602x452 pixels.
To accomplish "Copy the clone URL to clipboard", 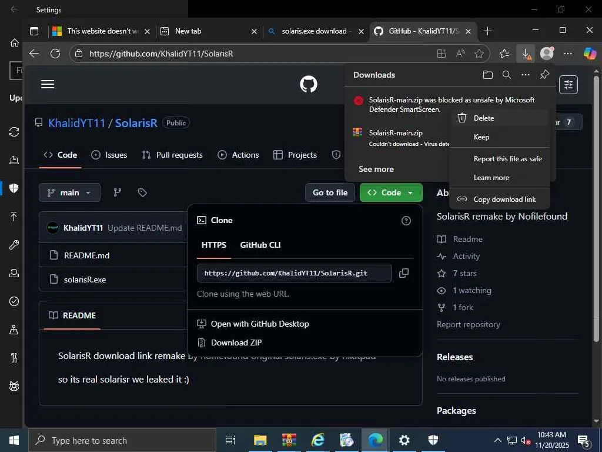I will tap(403, 273).
